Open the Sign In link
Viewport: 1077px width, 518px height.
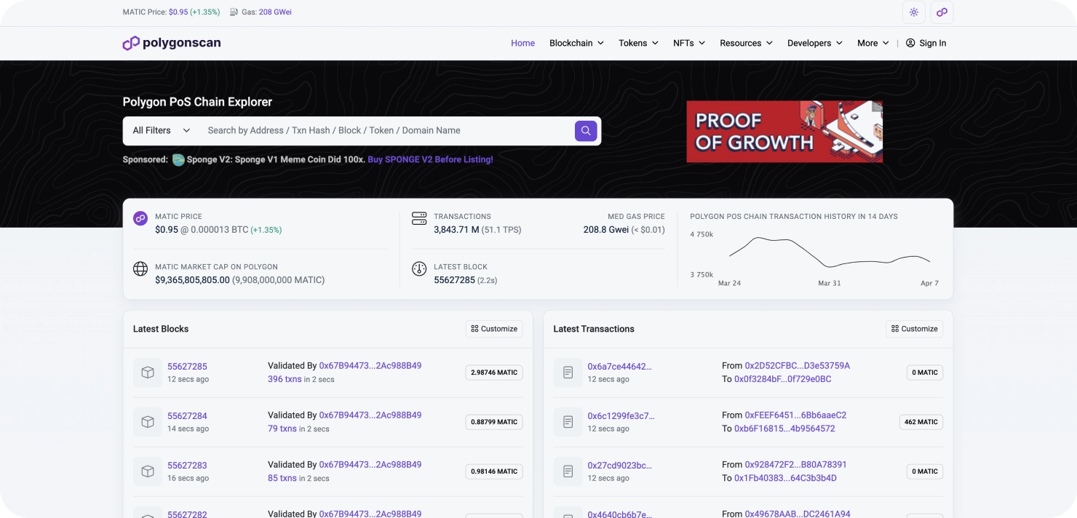(926, 43)
